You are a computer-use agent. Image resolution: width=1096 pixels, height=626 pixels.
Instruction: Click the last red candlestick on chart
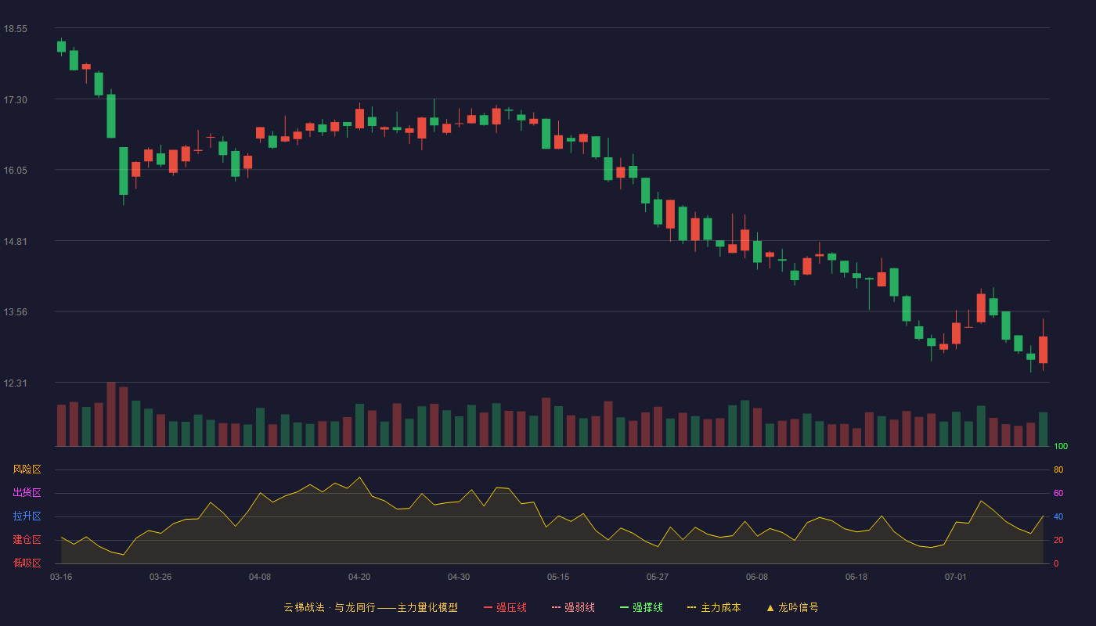[1043, 350]
